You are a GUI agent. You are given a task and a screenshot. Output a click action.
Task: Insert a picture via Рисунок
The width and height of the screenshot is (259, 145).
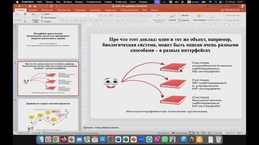pos(172,18)
